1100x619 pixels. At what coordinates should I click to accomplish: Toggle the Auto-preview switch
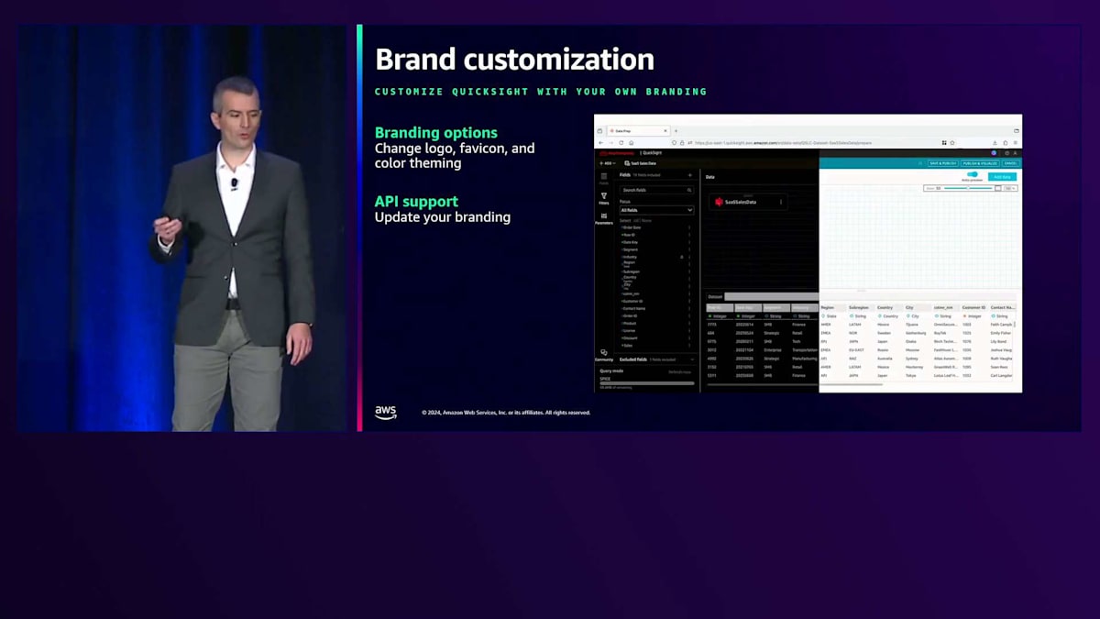click(x=973, y=174)
